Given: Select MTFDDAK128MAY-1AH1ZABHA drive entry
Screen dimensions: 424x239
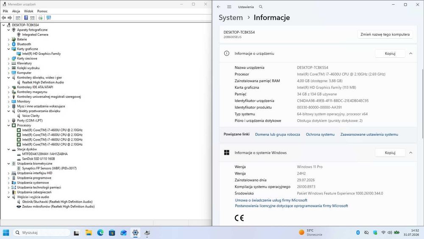Looking at the screenshot, I should click(45, 154).
